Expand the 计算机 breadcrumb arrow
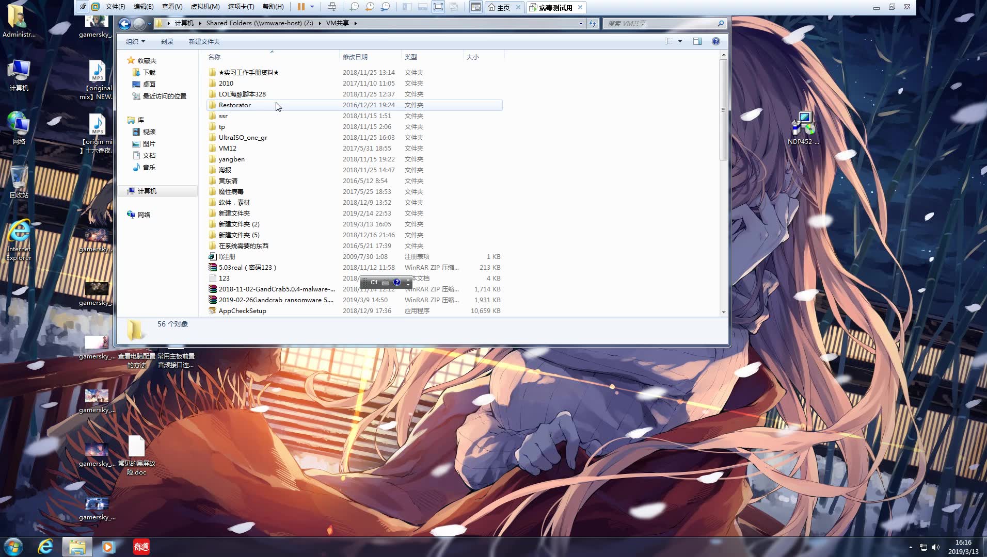This screenshot has width=987, height=557. [x=200, y=23]
